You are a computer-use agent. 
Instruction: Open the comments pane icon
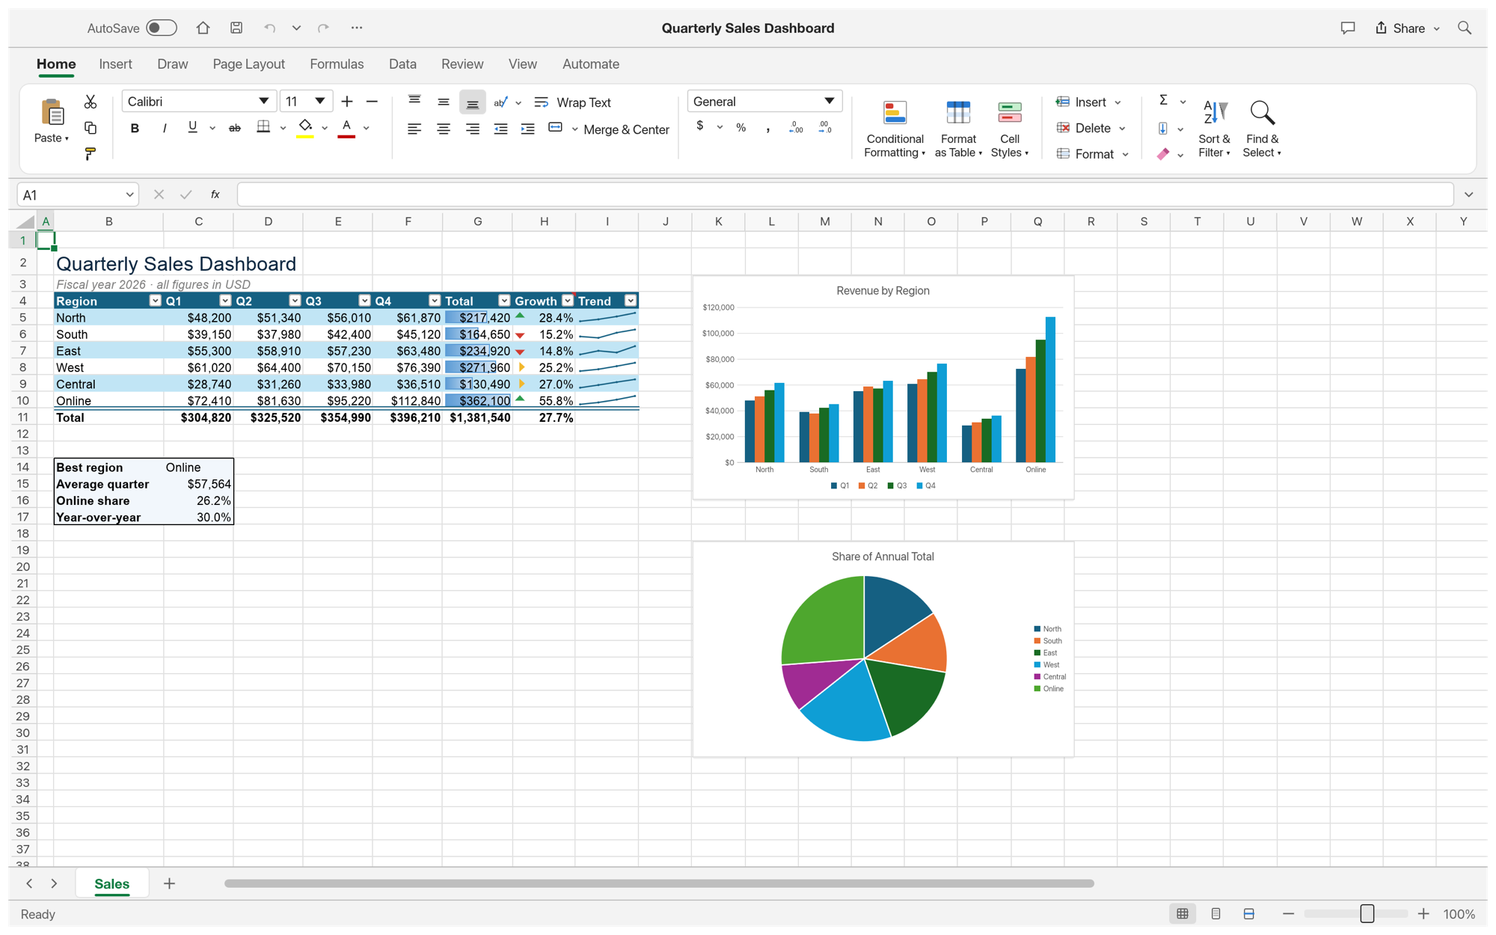coord(1347,28)
